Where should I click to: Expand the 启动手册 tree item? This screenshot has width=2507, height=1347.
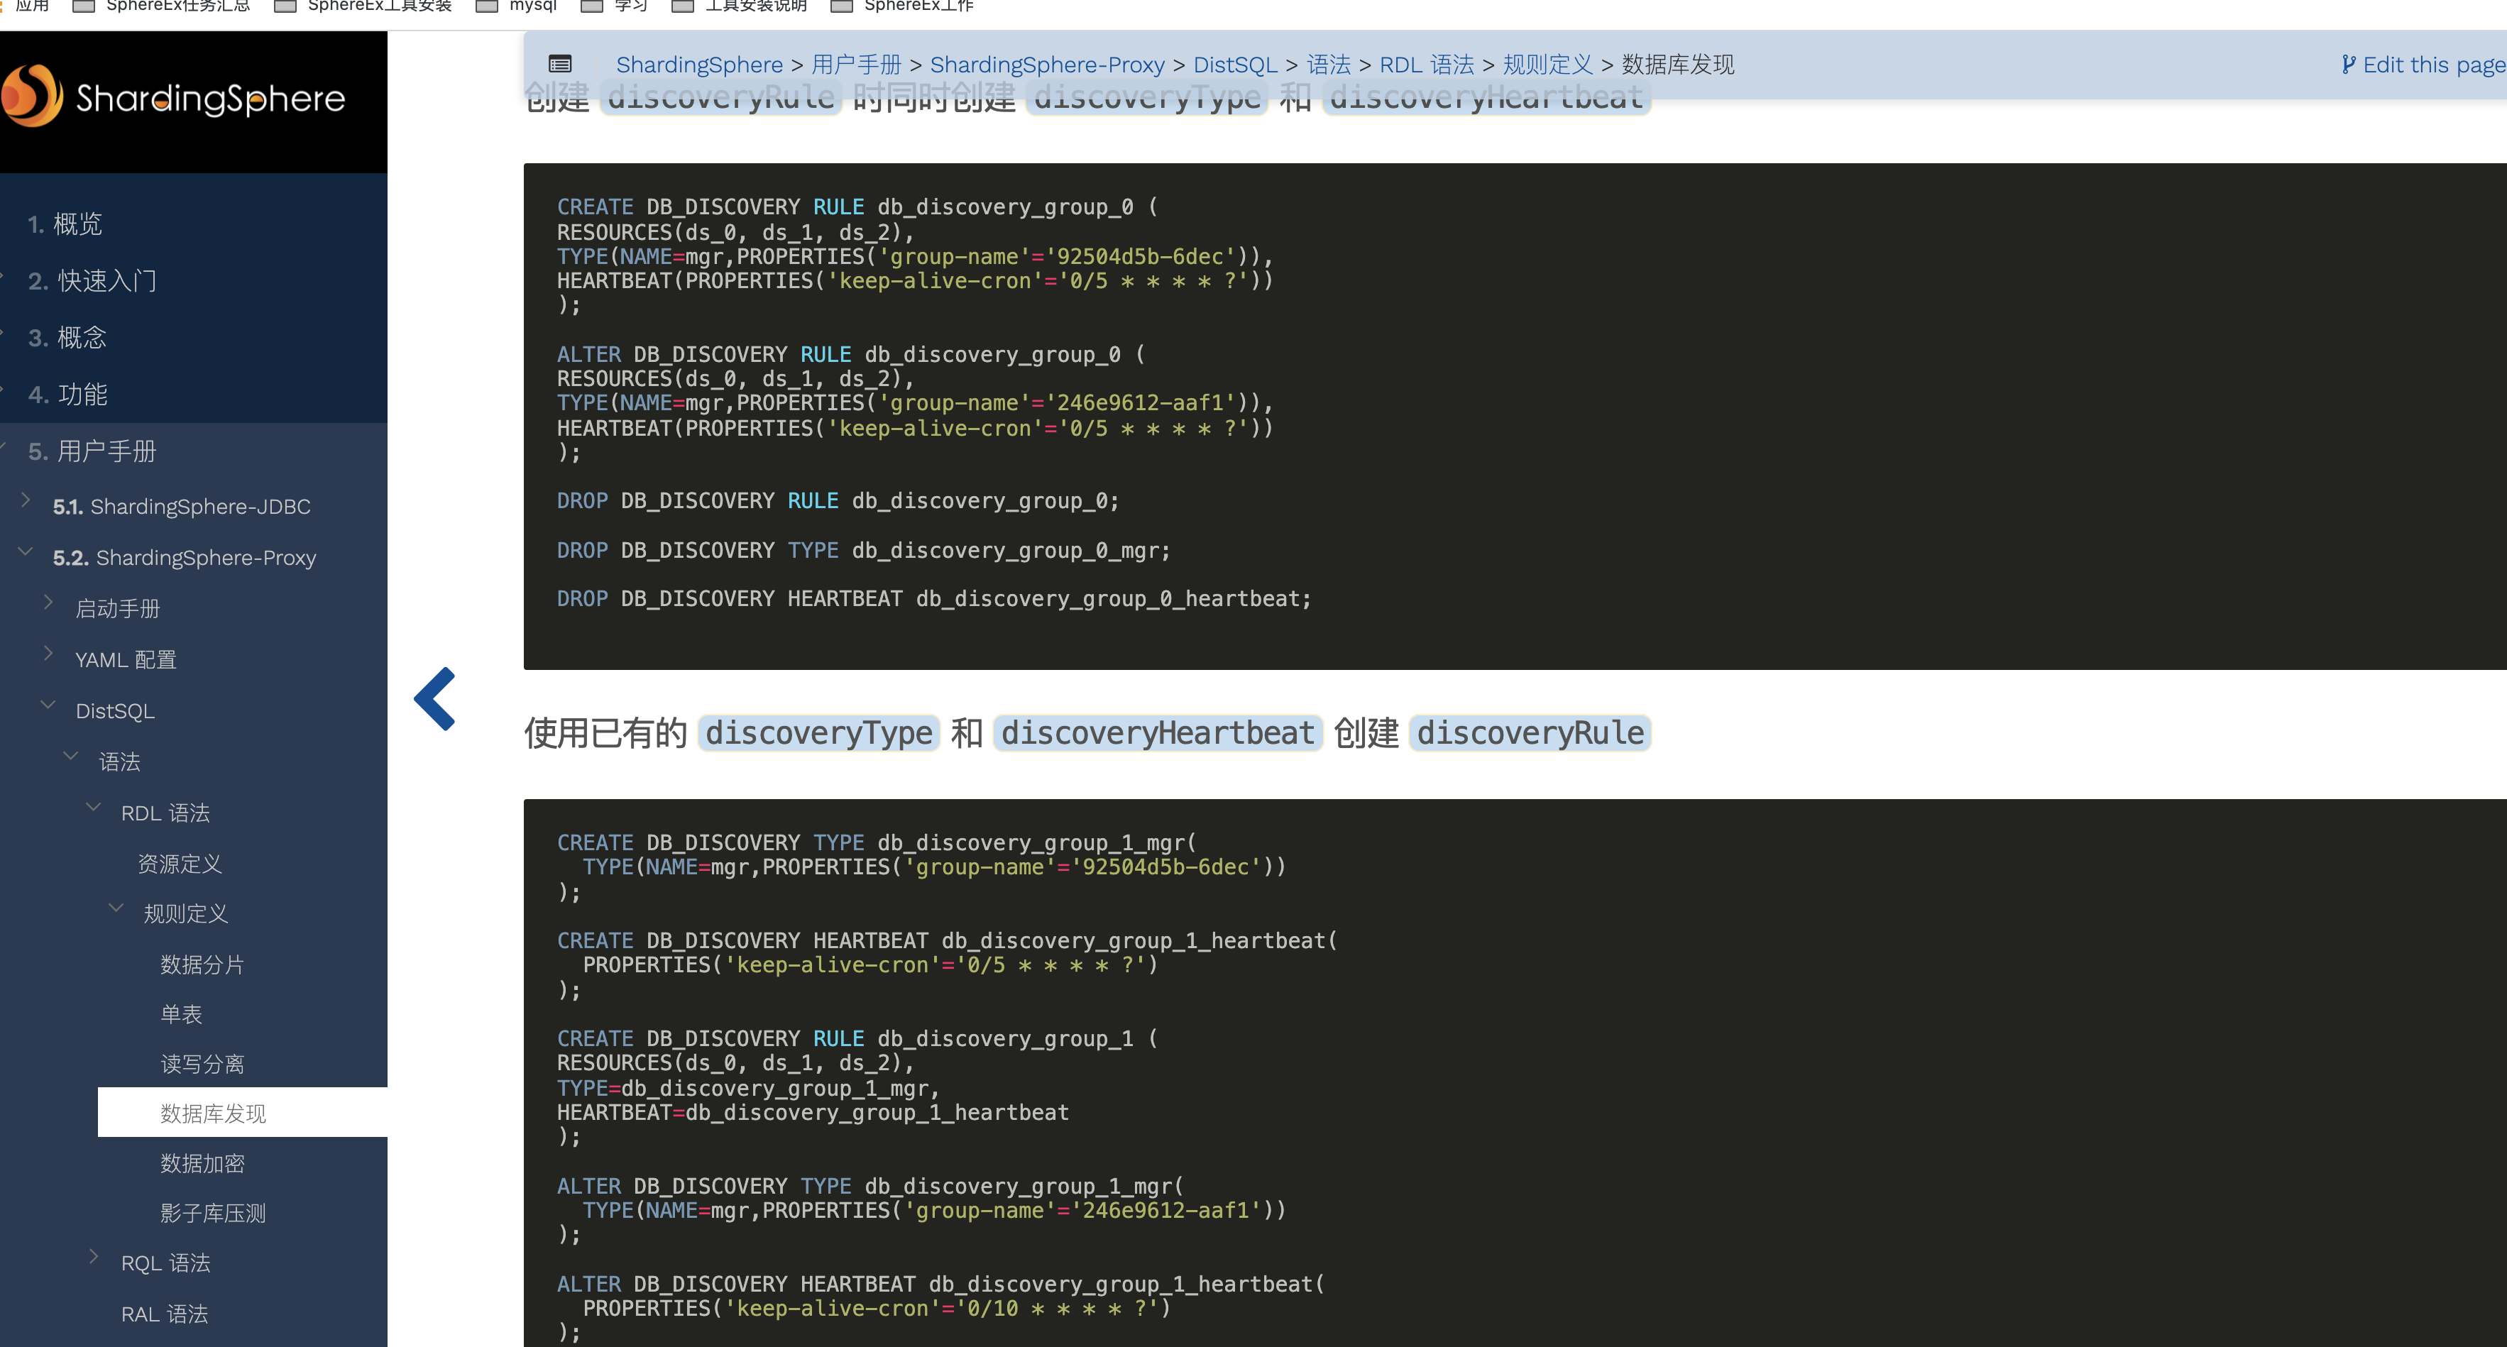tap(49, 603)
